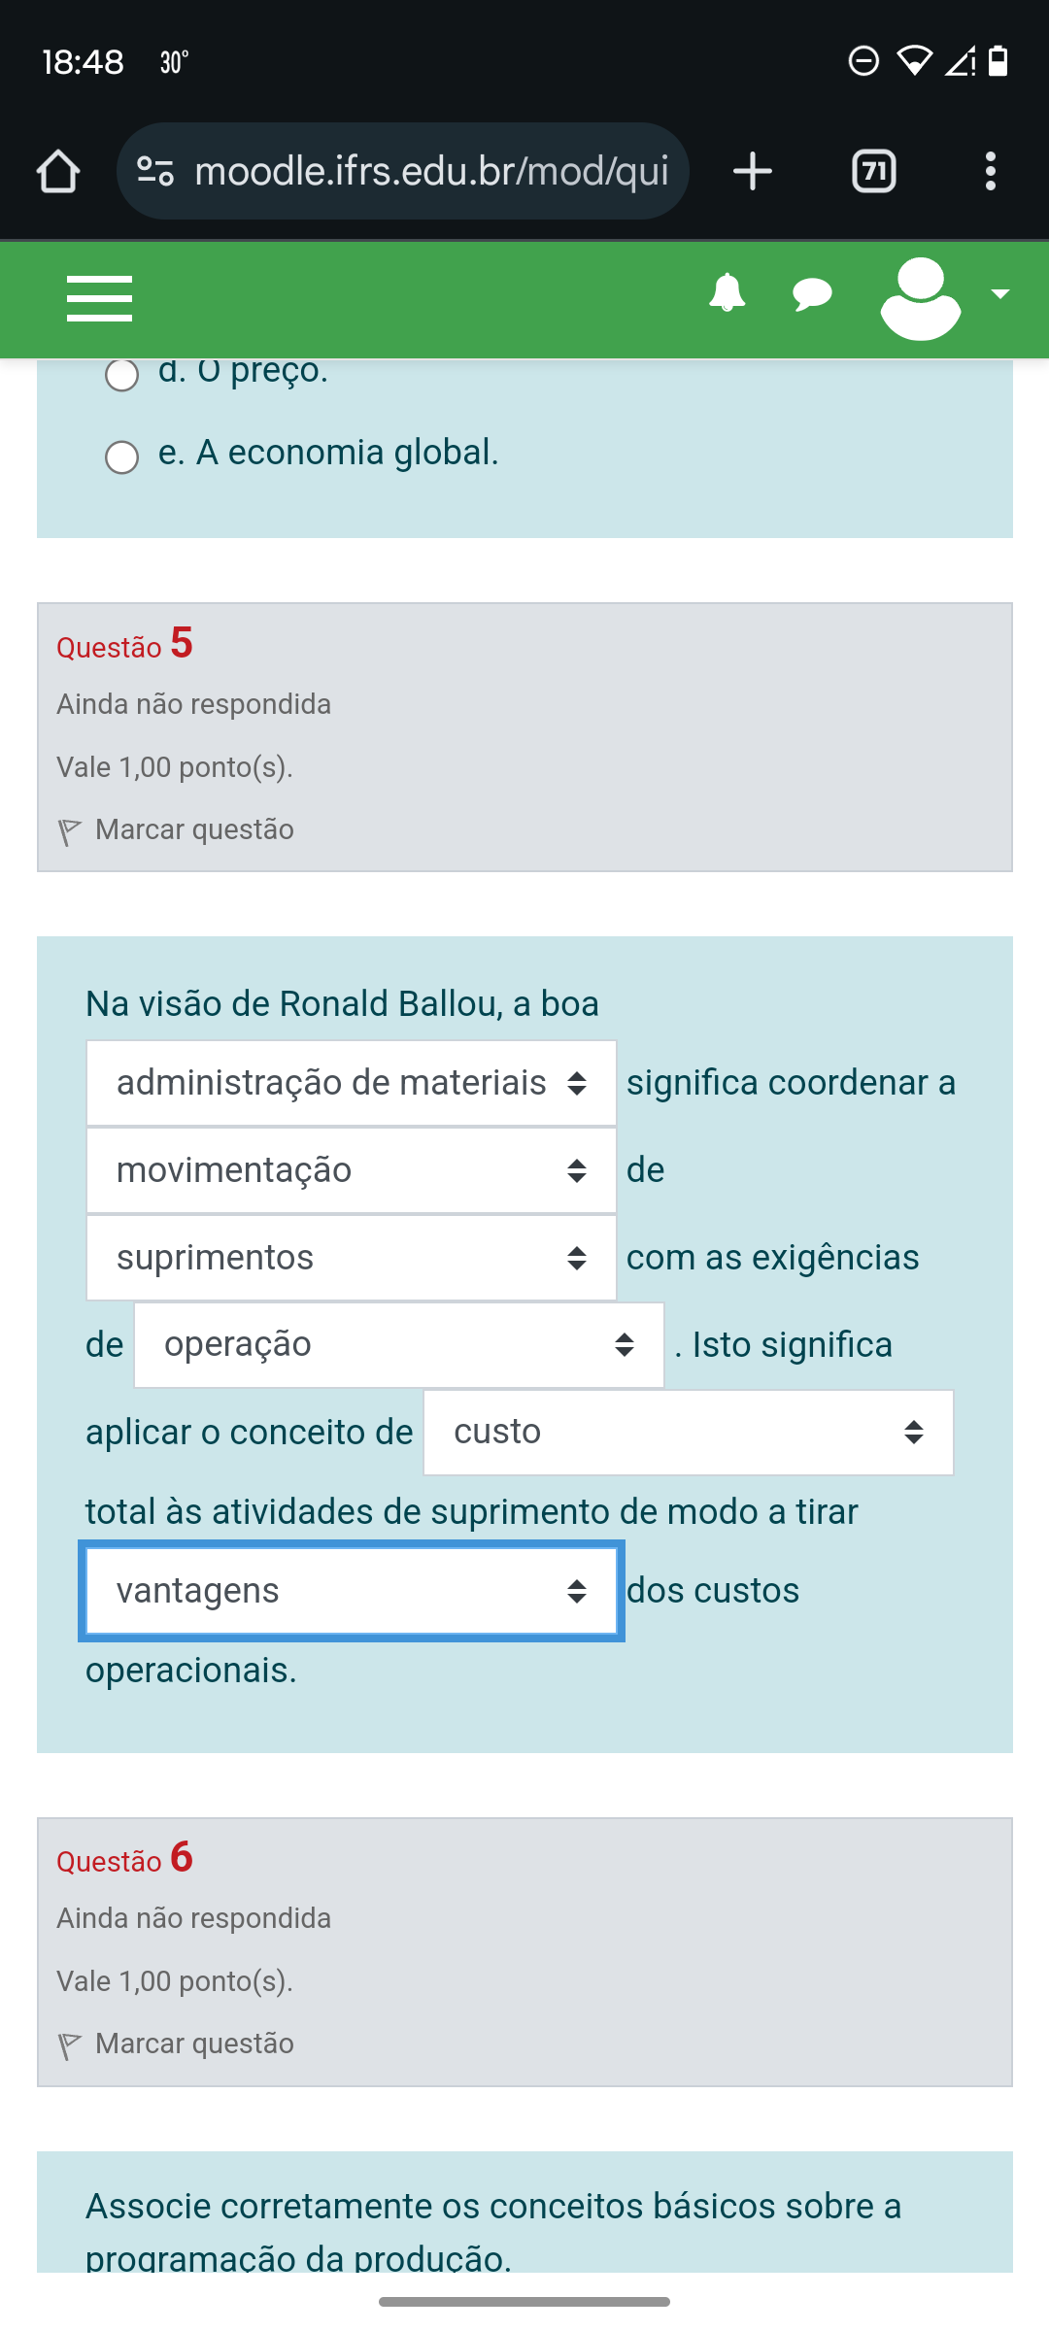Open the user profile avatar menu
This screenshot has height=2331, width=1049.
(920, 298)
